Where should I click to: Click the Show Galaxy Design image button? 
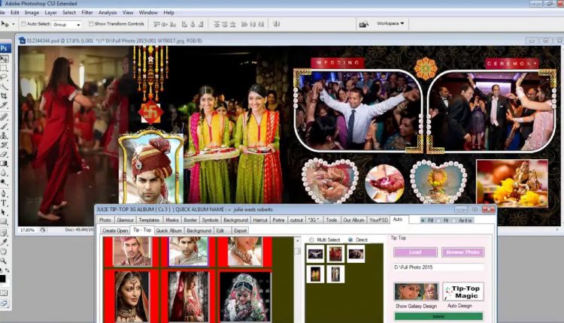click(x=416, y=291)
